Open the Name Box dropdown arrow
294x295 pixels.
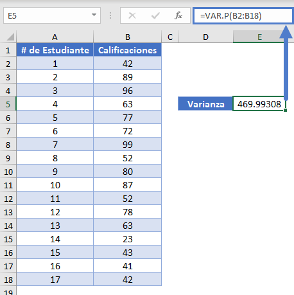pos(94,15)
